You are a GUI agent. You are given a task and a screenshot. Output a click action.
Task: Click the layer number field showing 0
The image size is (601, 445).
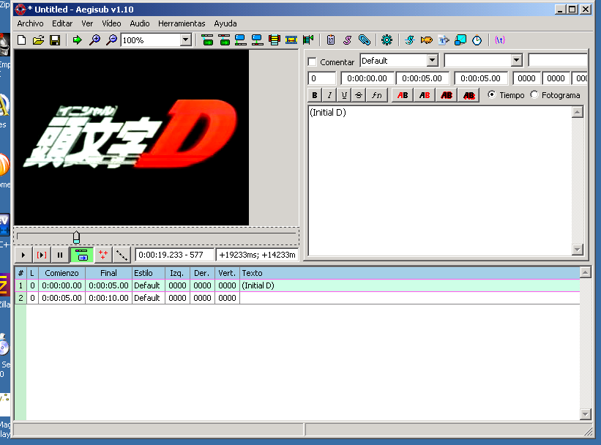322,78
